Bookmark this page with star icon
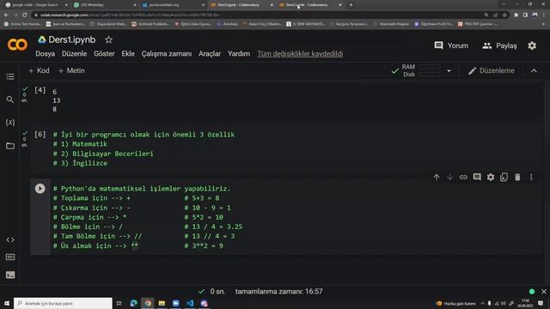This screenshot has height=309, width=550. (504, 15)
